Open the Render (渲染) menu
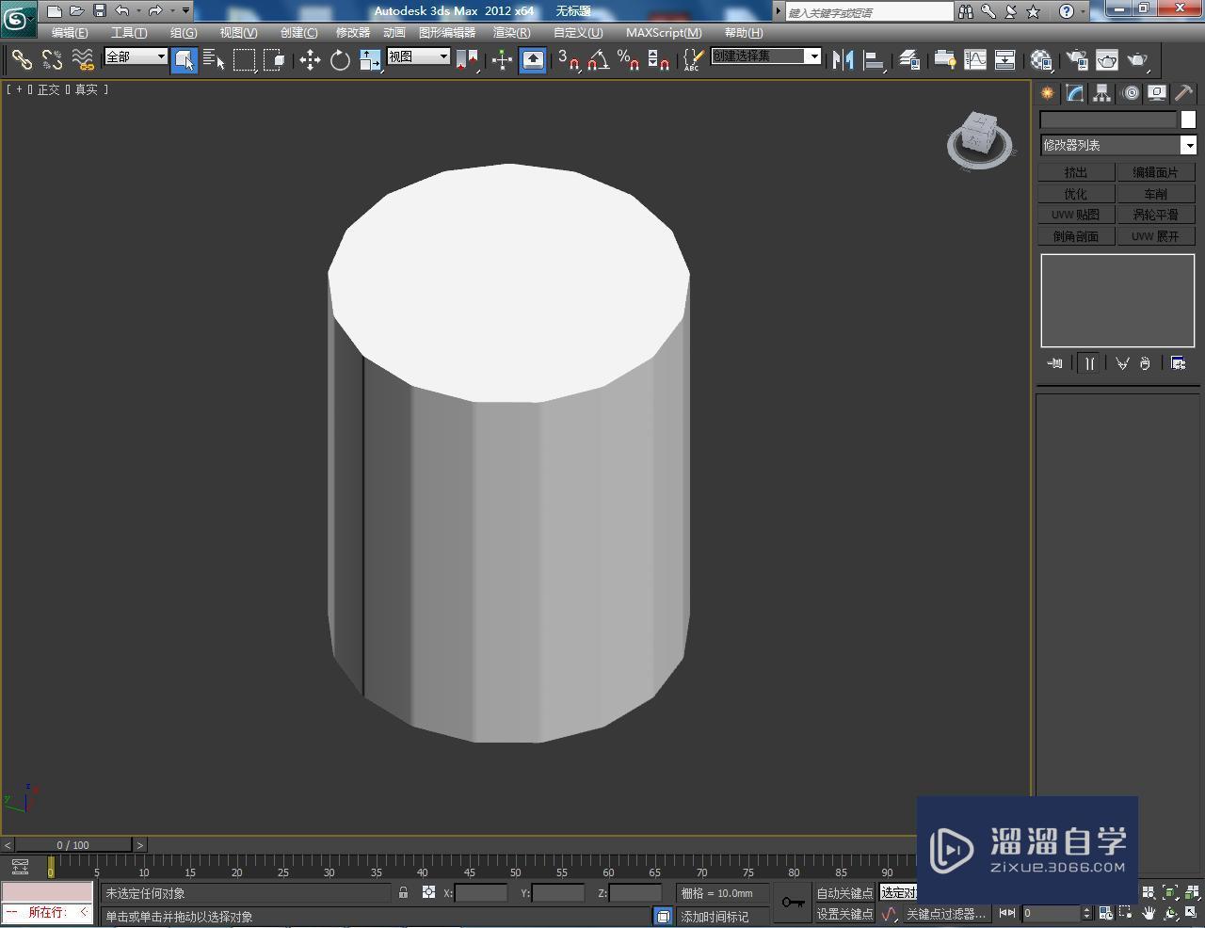The height and width of the screenshot is (928, 1205). click(x=511, y=32)
